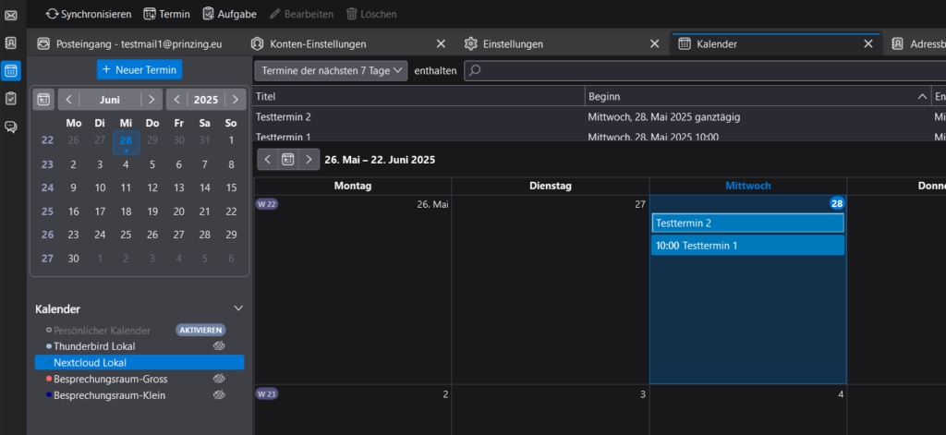Click Besprechungsraum-Gross red color dot
Image resolution: width=946 pixels, height=435 pixels.
[49, 379]
